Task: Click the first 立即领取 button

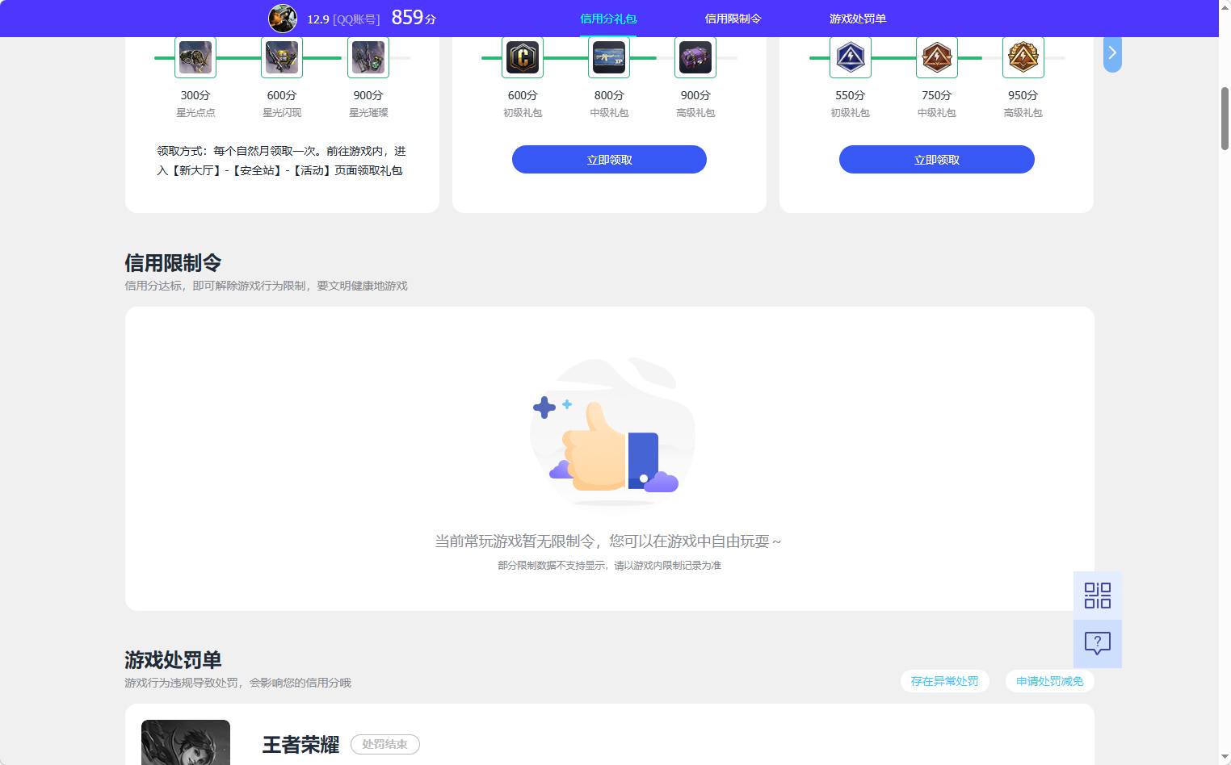Action: click(608, 159)
